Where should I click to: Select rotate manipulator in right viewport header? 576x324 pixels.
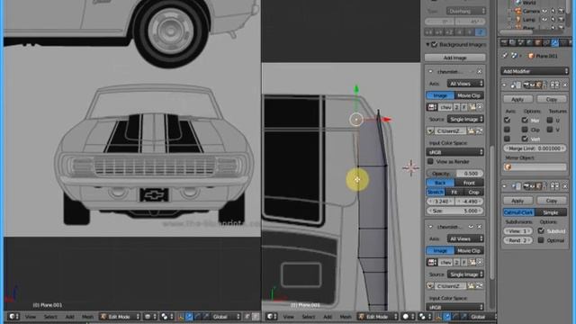pos(456,316)
